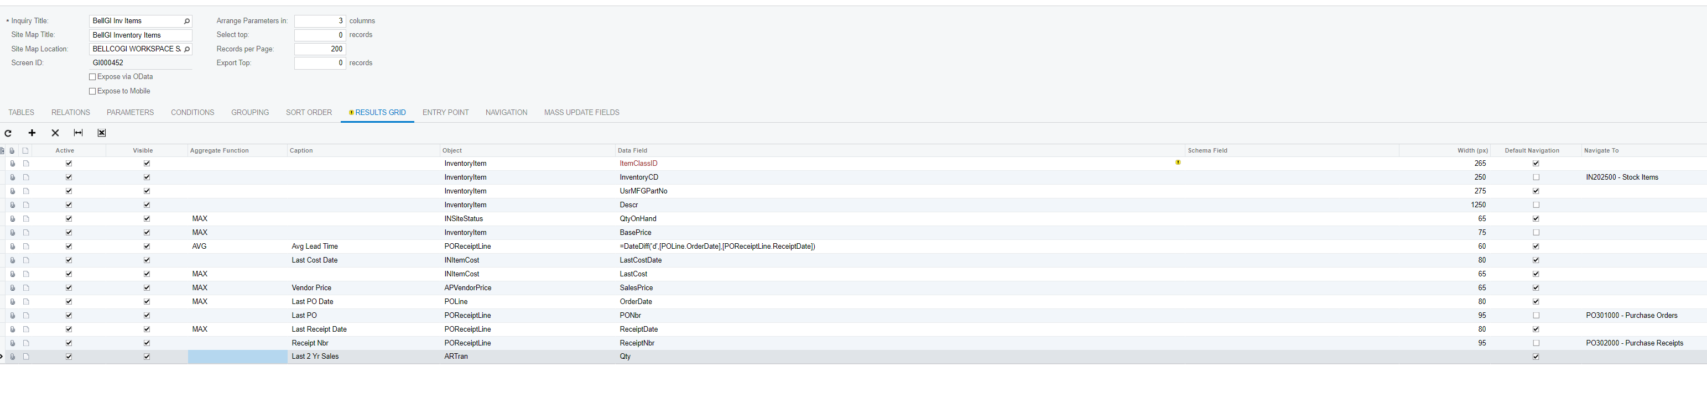Viewport: 1707px width, 398px height.
Task: Open Navigate To cell showing PO301000 - Purchase Orders
Action: point(1631,316)
